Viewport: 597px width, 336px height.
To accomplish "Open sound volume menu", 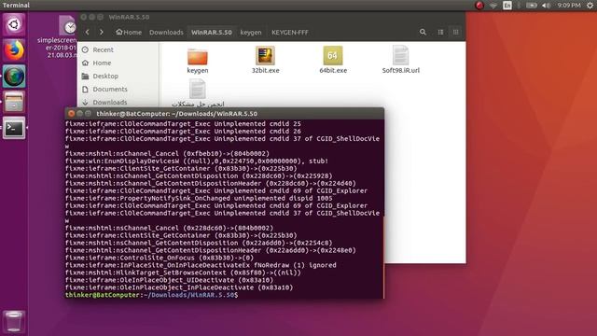I will [x=546, y=6].
